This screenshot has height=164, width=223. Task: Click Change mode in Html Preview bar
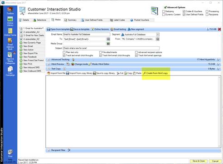(x=80, y=64)
